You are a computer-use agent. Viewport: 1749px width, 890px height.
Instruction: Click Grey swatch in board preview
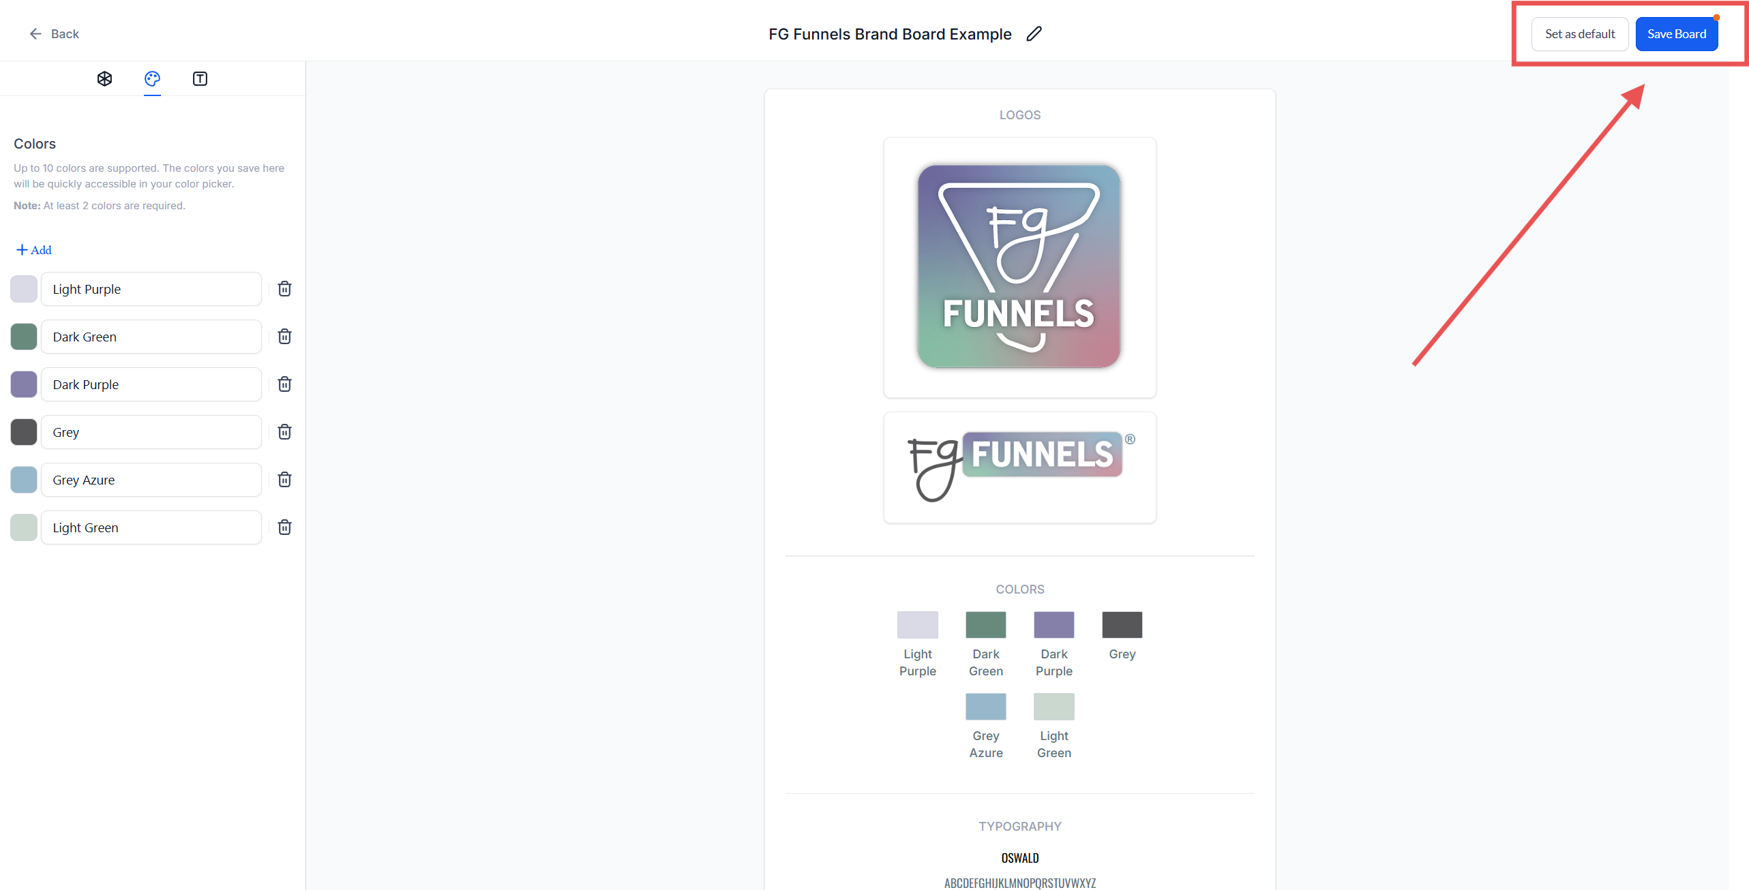1122,625
